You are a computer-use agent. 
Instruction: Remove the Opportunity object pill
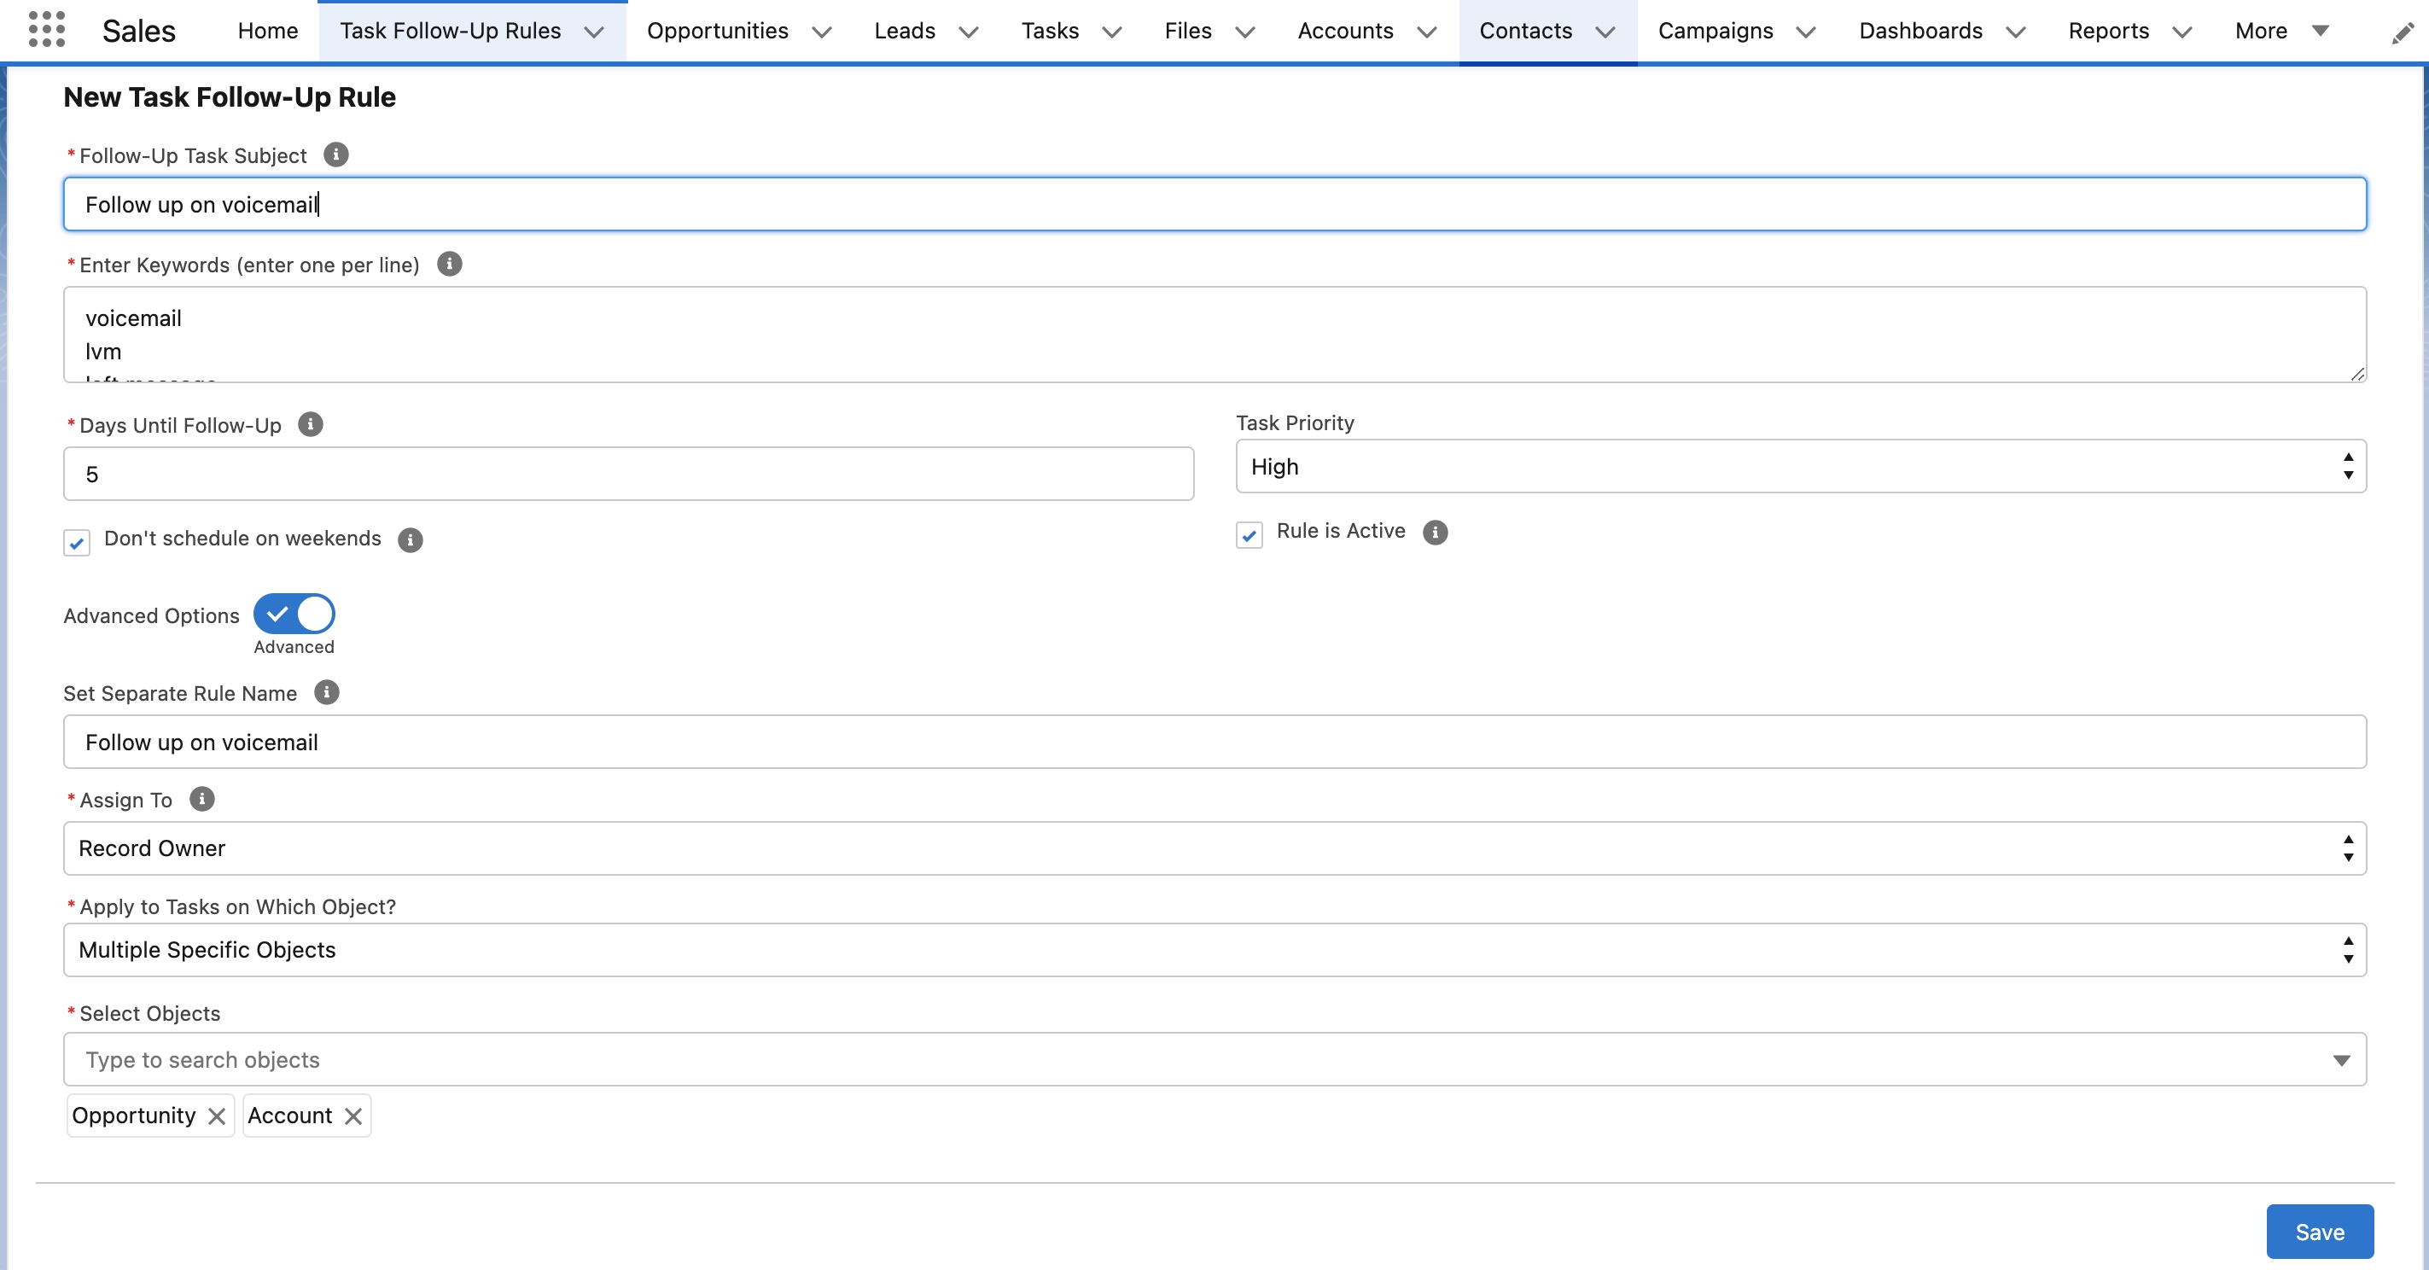(x=217, y=1116)
